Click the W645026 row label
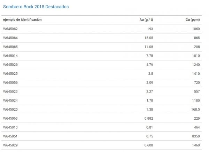This screenshot has width=209, height=152. tap(10, 65)
